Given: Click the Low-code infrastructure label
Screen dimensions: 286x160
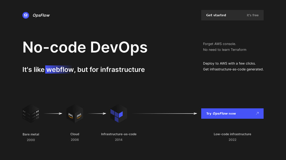Looking at the screenshot, I should (x=232, y=134).
